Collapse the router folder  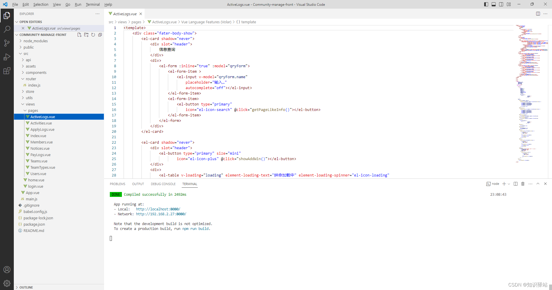59,79
